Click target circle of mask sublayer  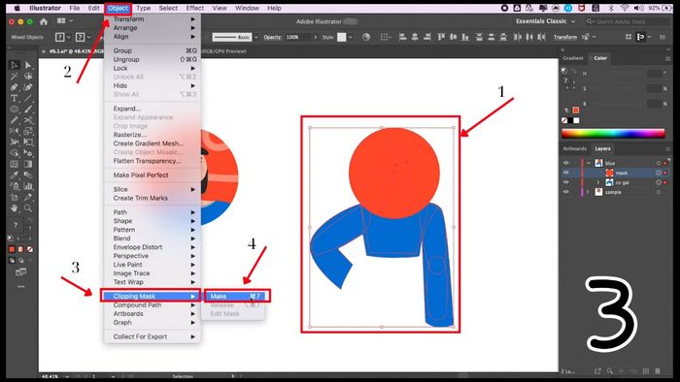[659, 173]
